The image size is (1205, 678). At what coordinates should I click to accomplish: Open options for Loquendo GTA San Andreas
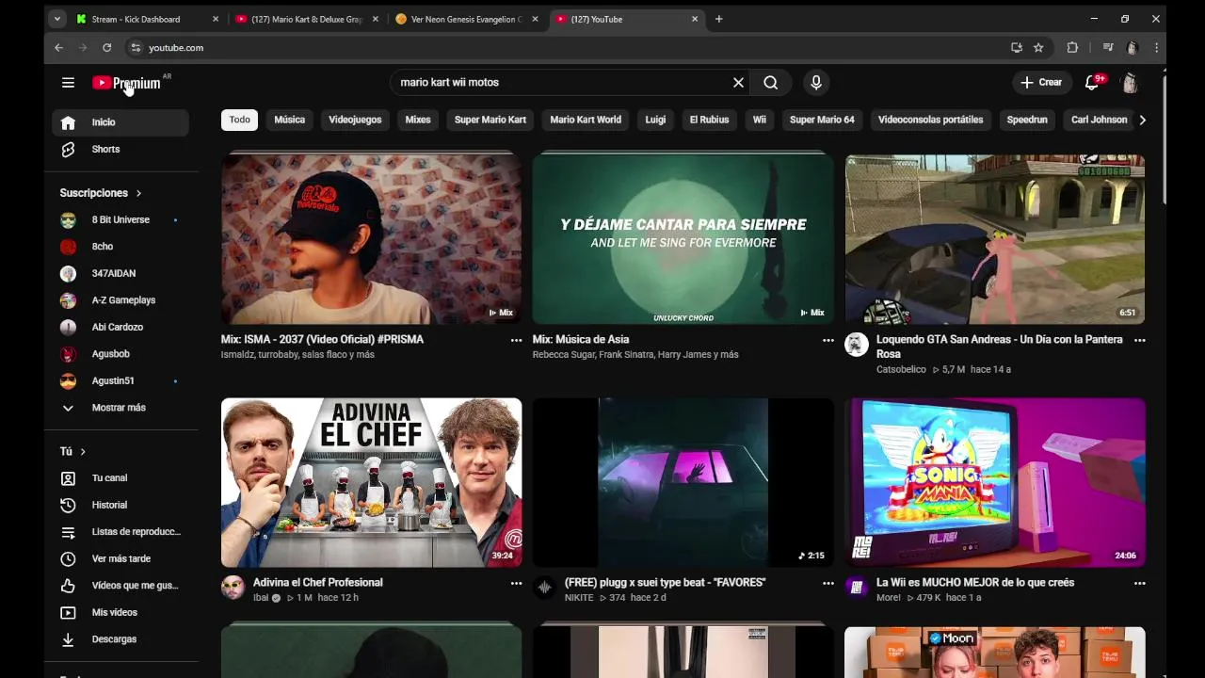pyautogui.click(x=1139, y=341)
